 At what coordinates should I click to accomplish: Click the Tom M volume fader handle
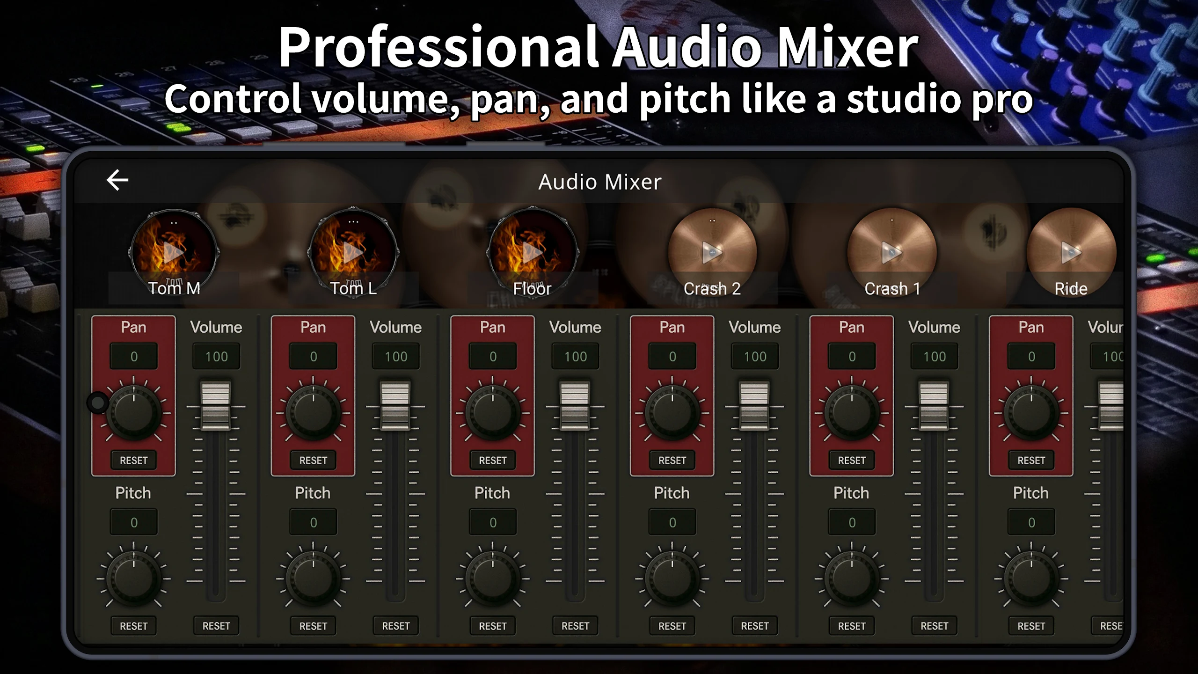[216, 405]
